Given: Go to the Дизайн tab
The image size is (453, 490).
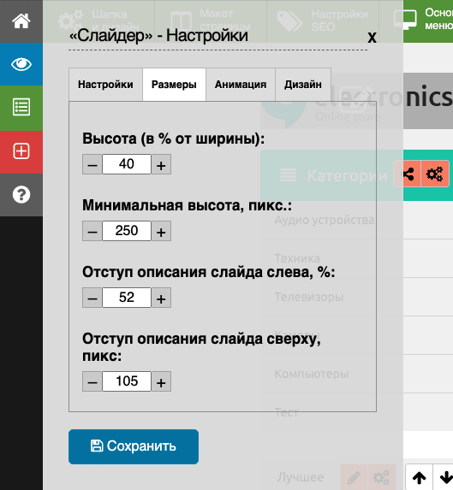Looking at the screenshot, I should 303,85.
